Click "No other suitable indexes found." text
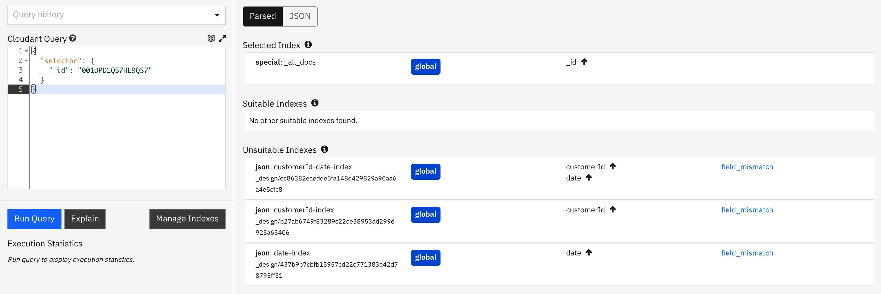Image resolution: width=881 pixels, height=294 pixels. tap(303, 120)
